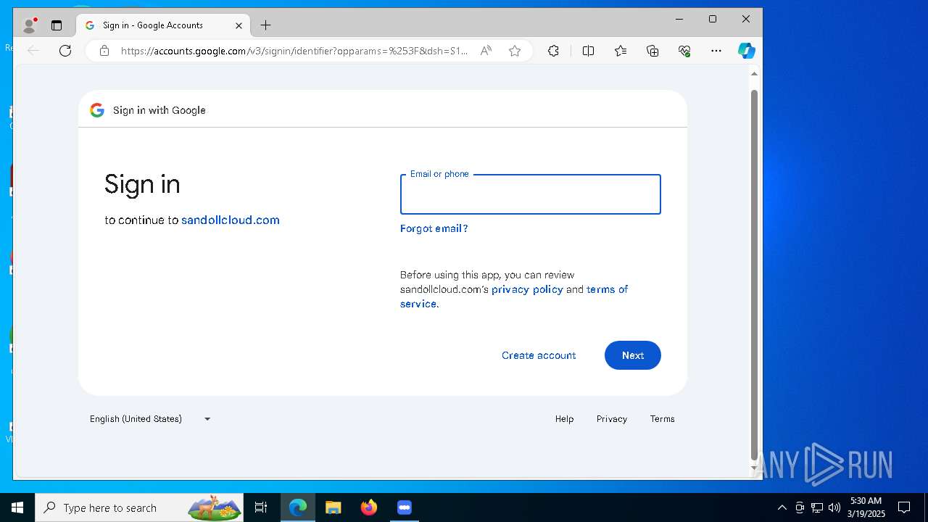Open the Favorites list
The width and height of the screenshot is (928, 522).
point(621,51)
